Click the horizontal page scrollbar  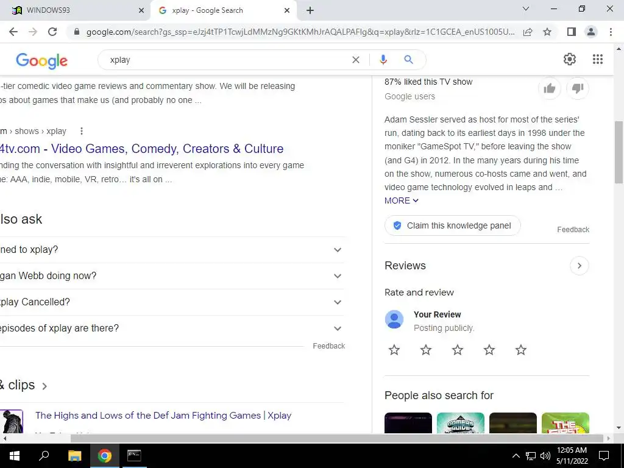tap(337, 438)
